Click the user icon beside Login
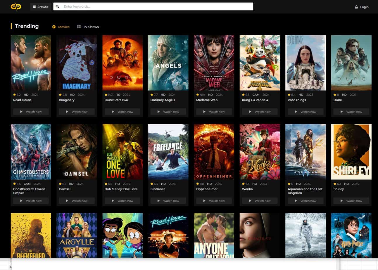This screenshot has height=270, width=378. [x=356, y=7]
